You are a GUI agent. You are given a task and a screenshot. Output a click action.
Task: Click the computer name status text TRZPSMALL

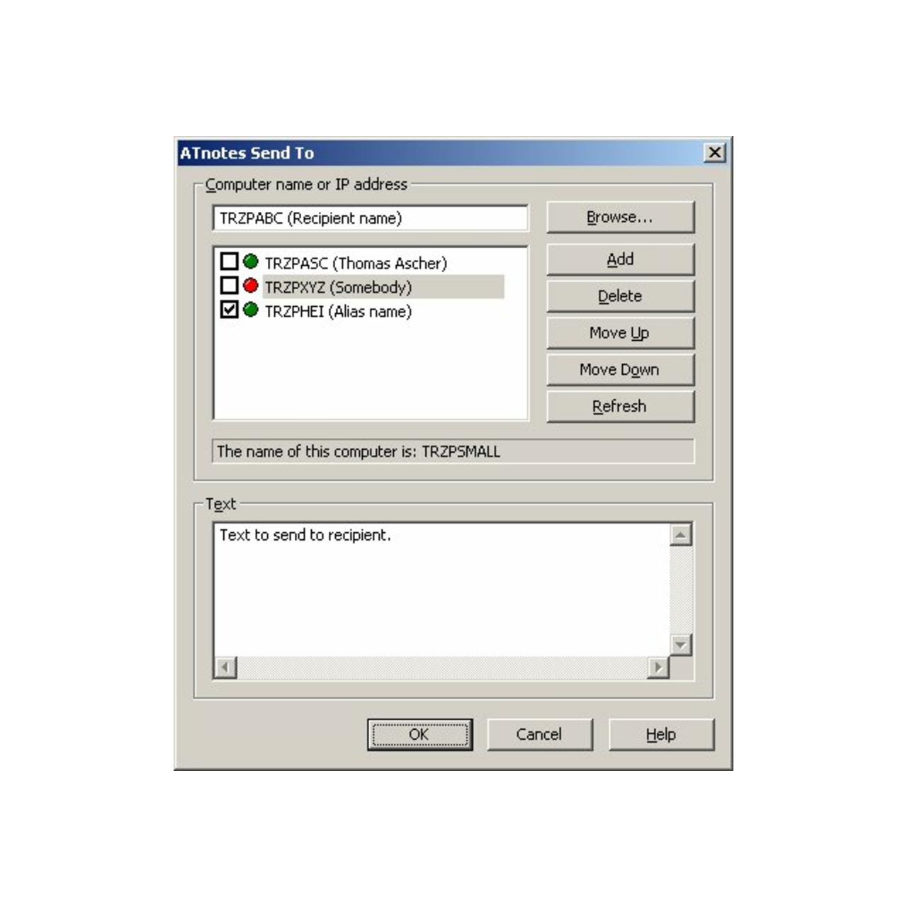click(461, 451)
